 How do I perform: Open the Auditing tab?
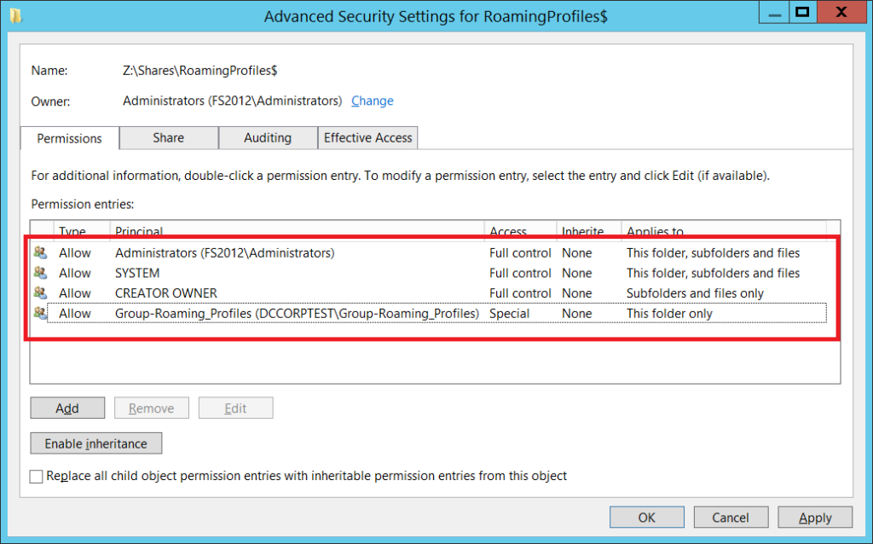[x=268, y=137]
